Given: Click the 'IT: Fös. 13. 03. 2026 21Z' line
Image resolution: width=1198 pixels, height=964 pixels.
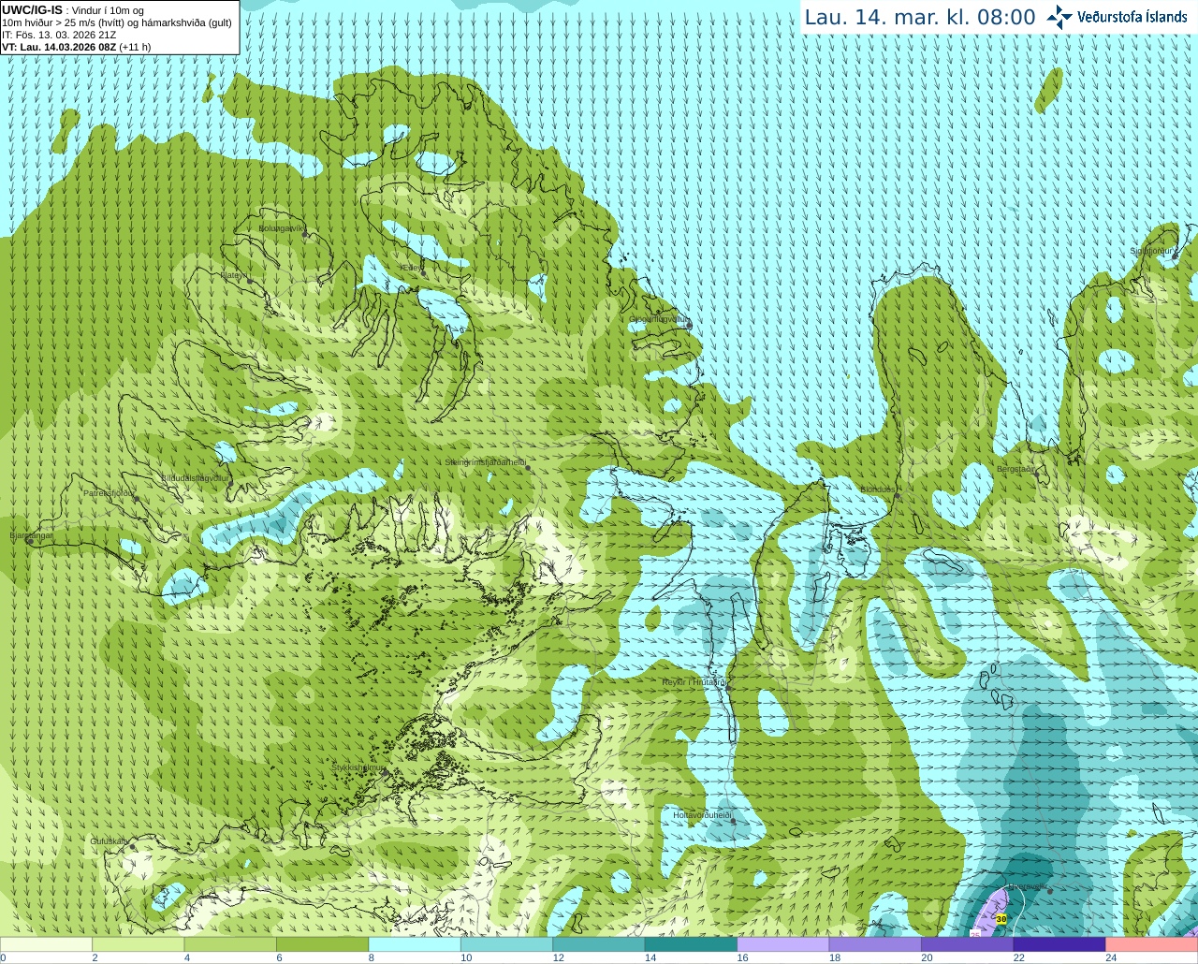Looking at the screenshot, I should tap(59, 35).
